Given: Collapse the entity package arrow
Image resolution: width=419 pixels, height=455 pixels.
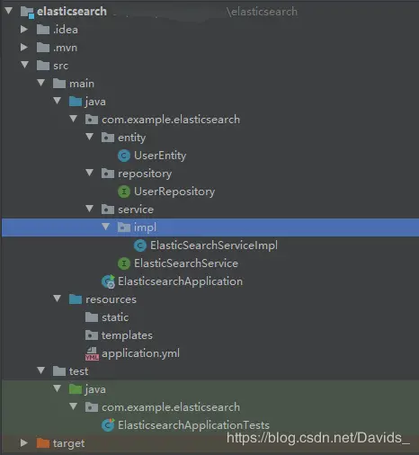Looking at the screenshot, I should click(x=90, y=137).
